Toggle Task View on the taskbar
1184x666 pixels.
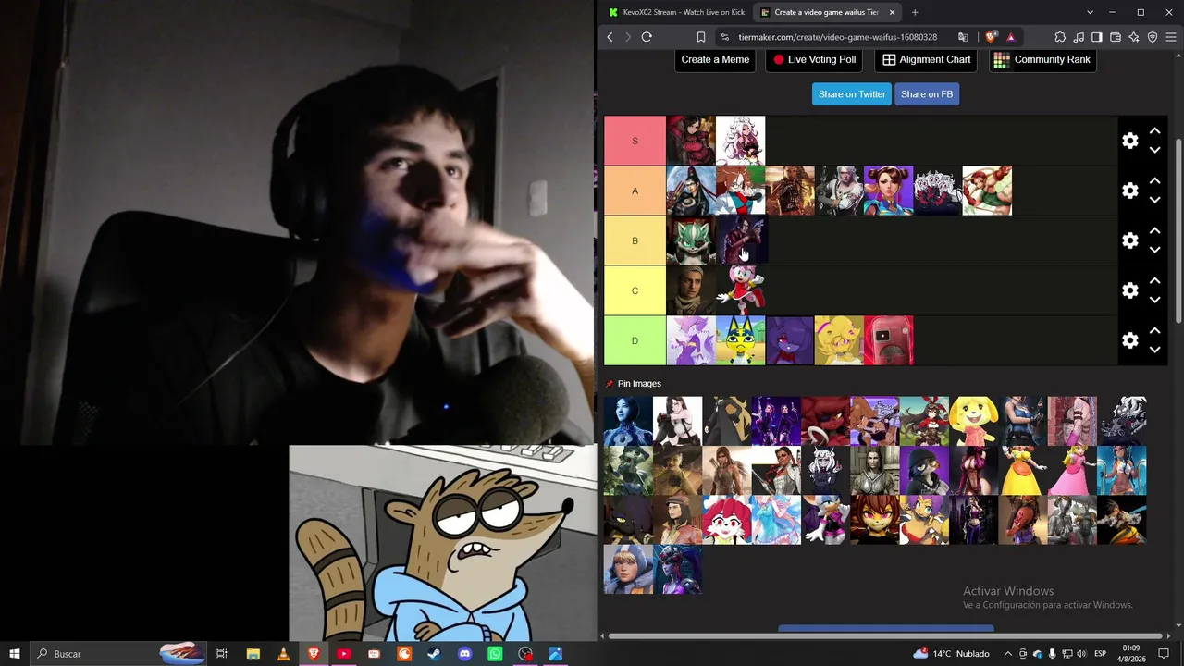222,654
